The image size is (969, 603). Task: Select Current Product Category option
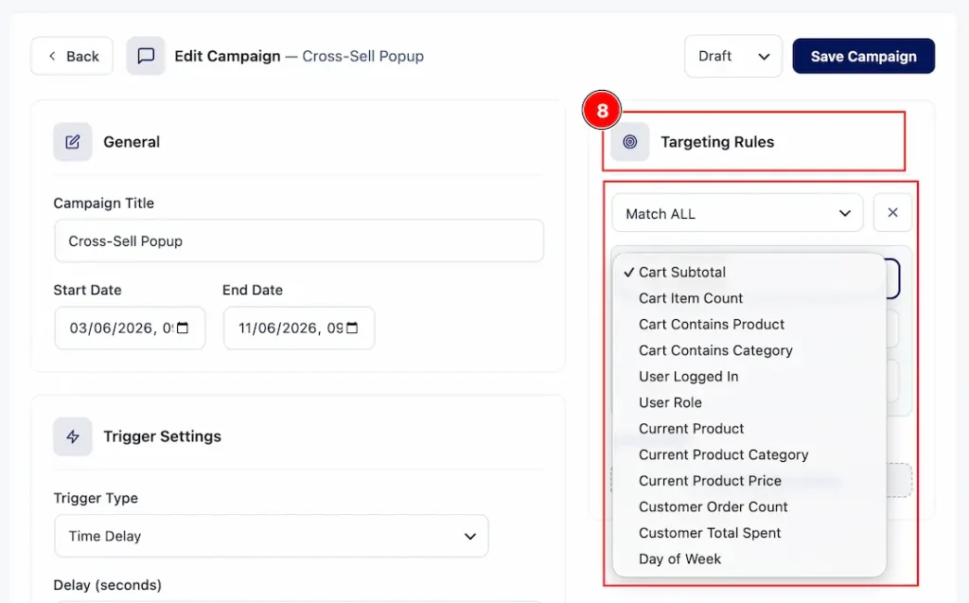click(749, 454)
